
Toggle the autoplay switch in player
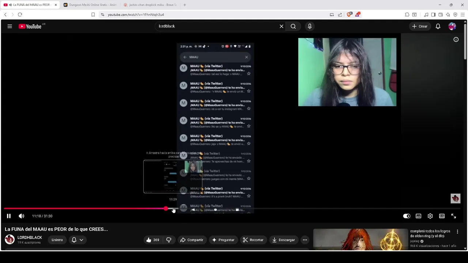point(407,216)
